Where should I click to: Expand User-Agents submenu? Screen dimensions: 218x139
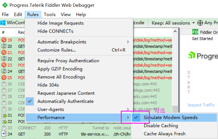pos(78,109)
